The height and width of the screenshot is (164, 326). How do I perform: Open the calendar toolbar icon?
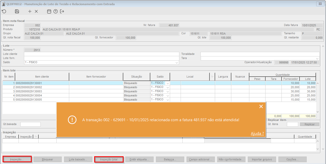click(49, 11)
